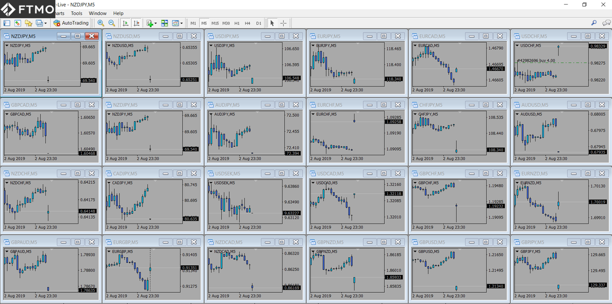Expand one-click trading triangle on GBPCAD chart
Viewport: 612px width, 304px height.
7,114
